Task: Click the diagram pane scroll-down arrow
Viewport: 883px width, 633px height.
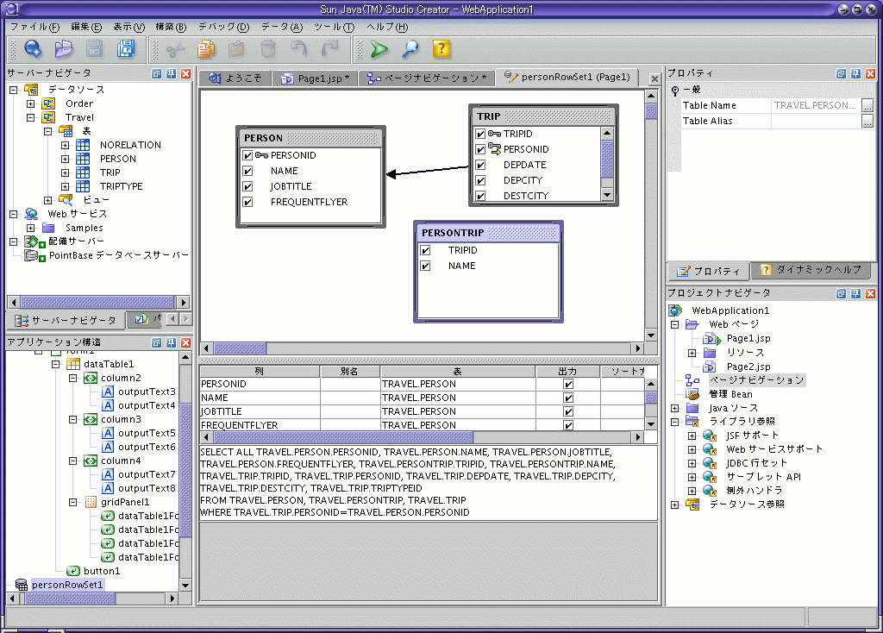Action: 651,335
